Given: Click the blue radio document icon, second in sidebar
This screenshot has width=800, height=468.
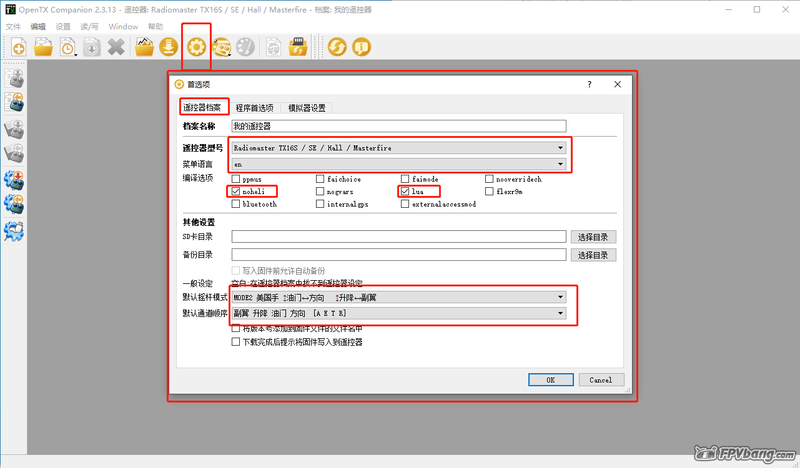Looking at the screenshot, I should [14, 102].
